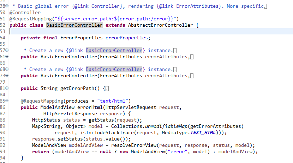Click the {@link ErrorAttributes} reference on line 38
Image resolution: width=293 pixels, height=163 pixels.
tap(189, 6)
